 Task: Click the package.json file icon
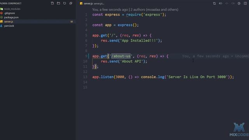(2, 17)
